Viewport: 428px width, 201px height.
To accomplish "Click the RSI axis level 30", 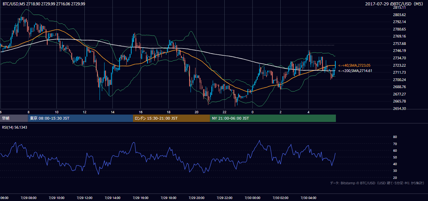I will [x=395, y=171].
